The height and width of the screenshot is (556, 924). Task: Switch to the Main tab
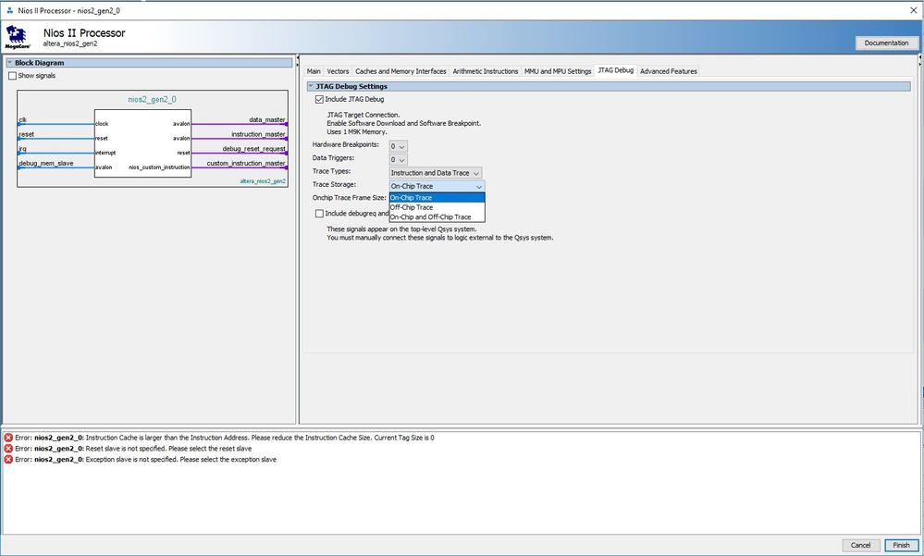pos(314,71)
